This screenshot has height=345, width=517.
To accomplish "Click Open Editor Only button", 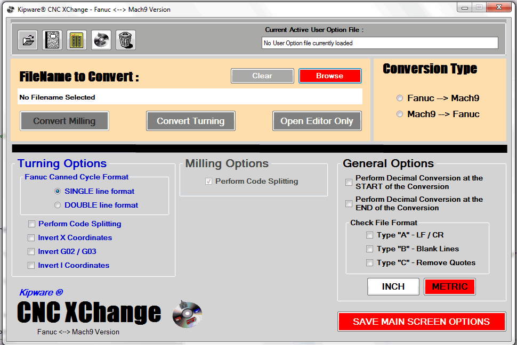I will (317, 121).
